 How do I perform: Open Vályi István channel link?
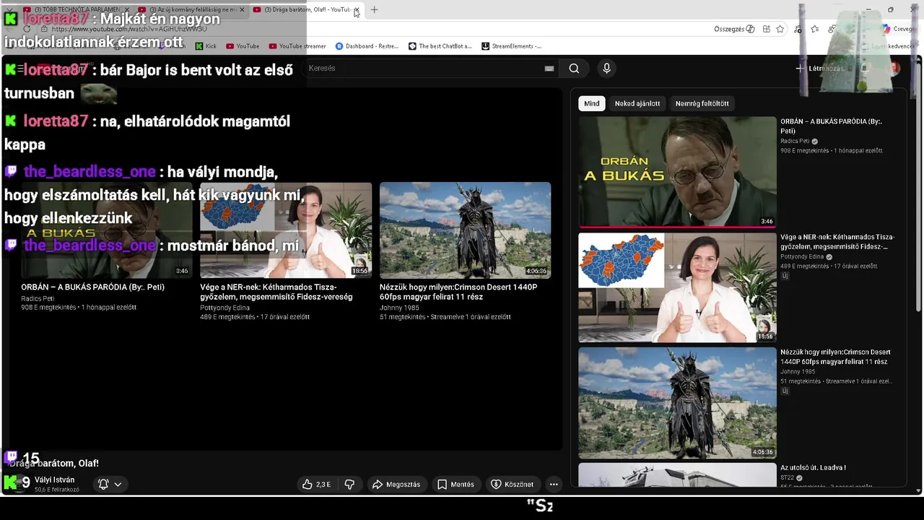click(x=54, y=480)
